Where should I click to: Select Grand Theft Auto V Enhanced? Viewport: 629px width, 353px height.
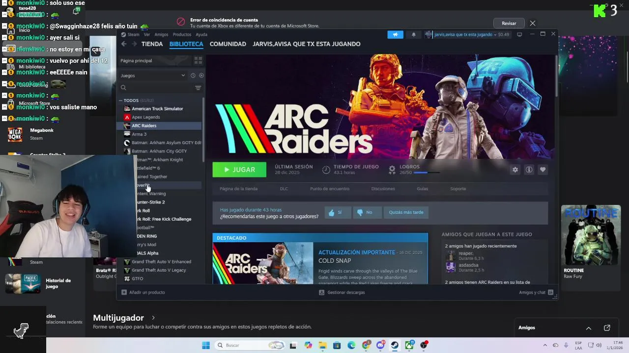(159, 262)
